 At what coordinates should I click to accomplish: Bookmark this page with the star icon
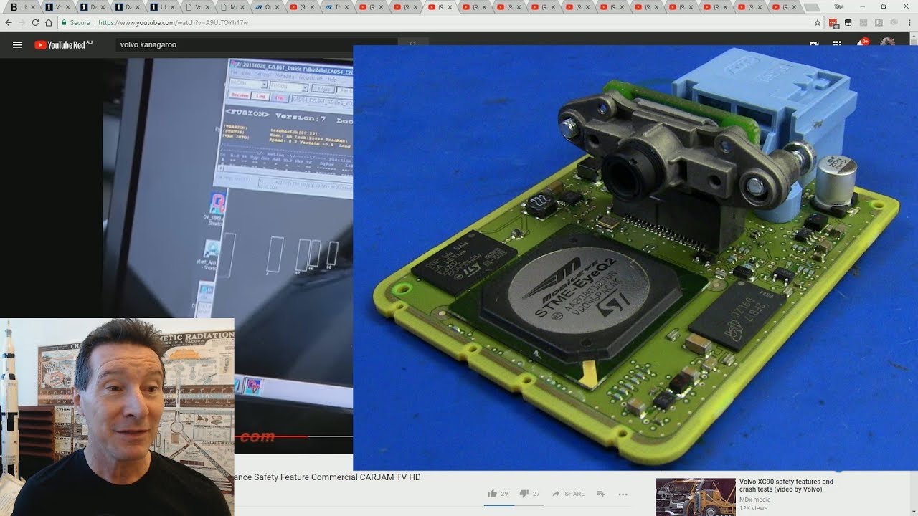click(818, 22)
